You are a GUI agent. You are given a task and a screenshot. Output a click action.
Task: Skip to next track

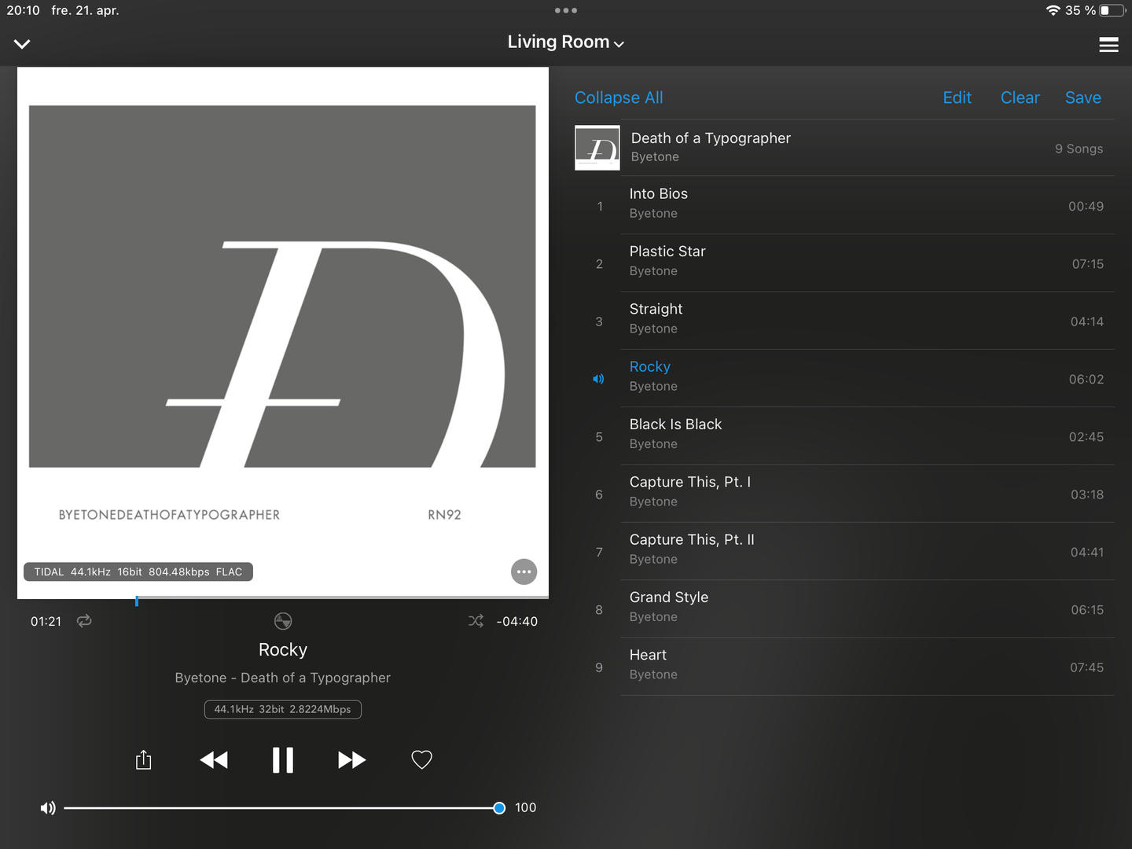point(351,760)
